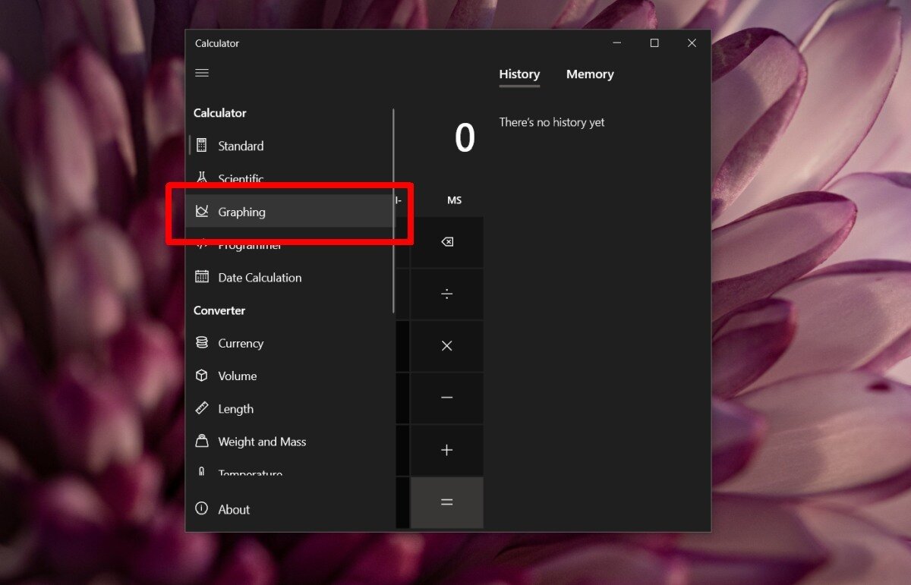Open the hamburger navigation menu

click(x=202, y=73)
